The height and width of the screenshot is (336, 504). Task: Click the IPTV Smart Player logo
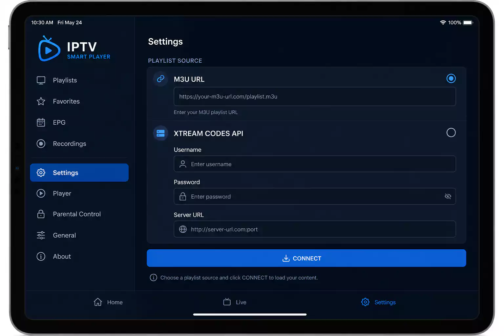pyautogui.click(x=74, y=49)
